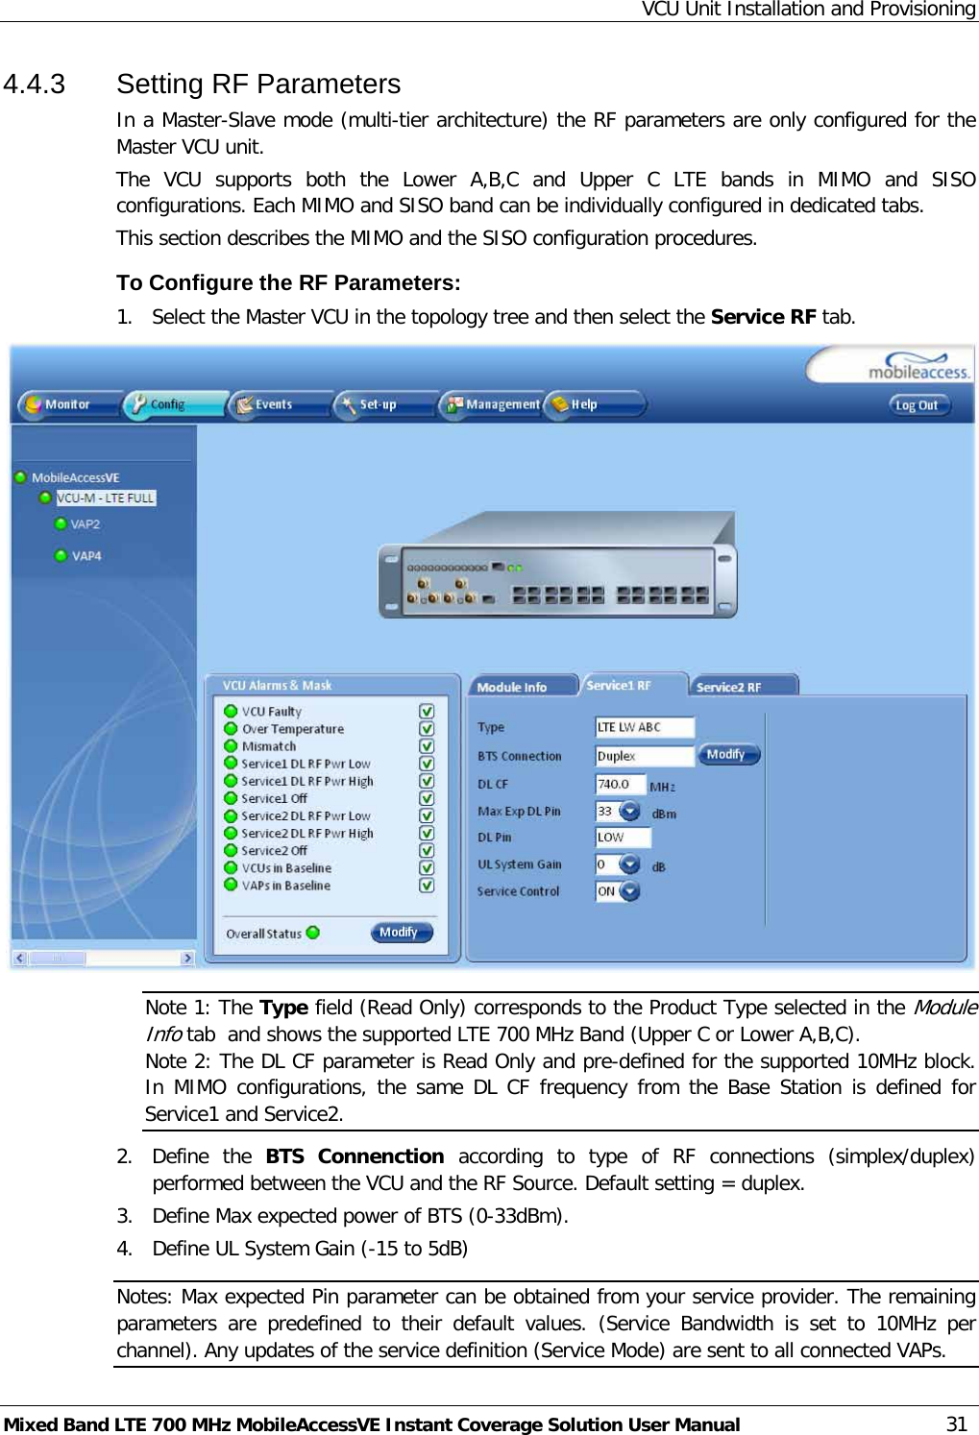The width and height of the screenshot is (979, 1435).
Task: Click the Type field LTE LW ABC
Action: click(644, 728)
